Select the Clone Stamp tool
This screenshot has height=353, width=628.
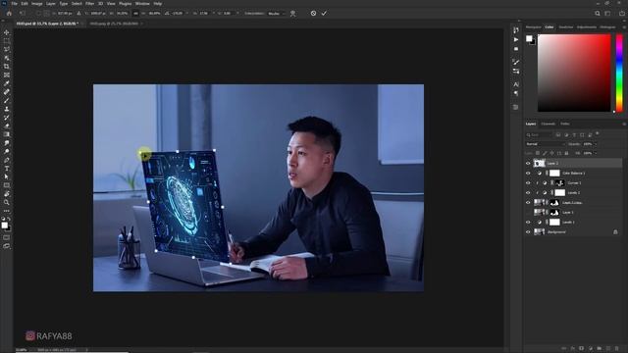click(x=7, y=109)
